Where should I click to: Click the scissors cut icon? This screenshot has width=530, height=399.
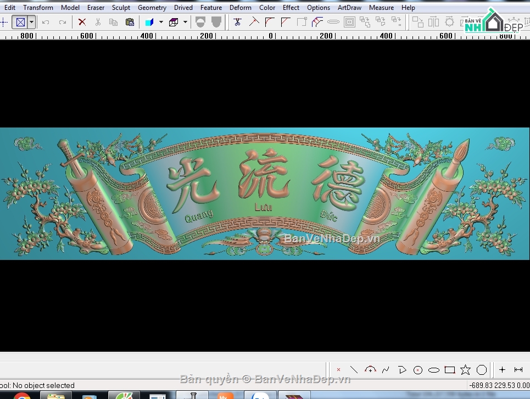[x=98, y=23]
